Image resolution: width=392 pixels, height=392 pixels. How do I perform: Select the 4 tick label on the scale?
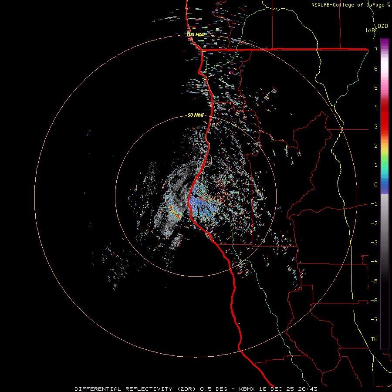pos(376,107)
